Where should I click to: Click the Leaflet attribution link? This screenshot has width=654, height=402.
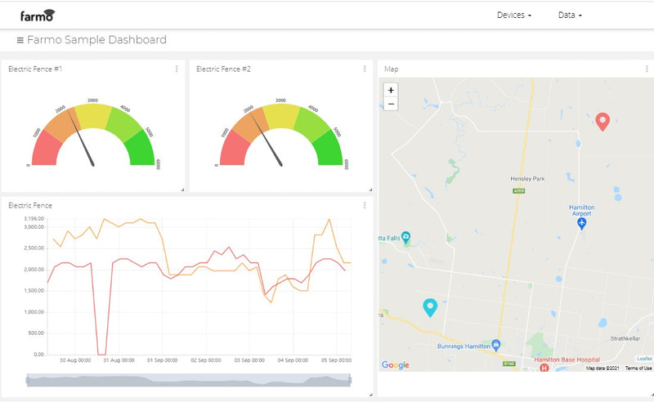point(644,359)
